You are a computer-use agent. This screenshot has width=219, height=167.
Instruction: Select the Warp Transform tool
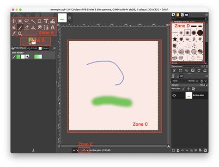pyautogui.click(x=53, y=21)
